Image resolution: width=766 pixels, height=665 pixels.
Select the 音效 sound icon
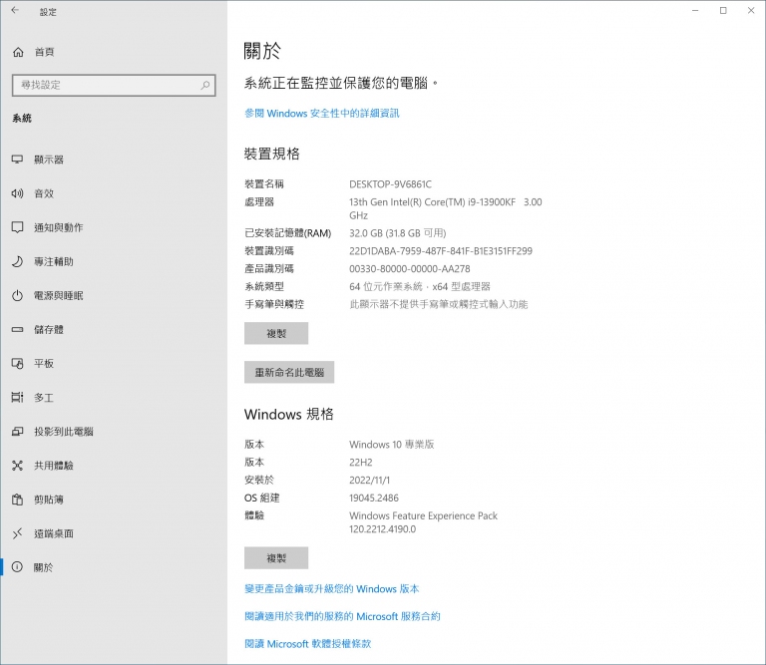[x=18, y=193]
